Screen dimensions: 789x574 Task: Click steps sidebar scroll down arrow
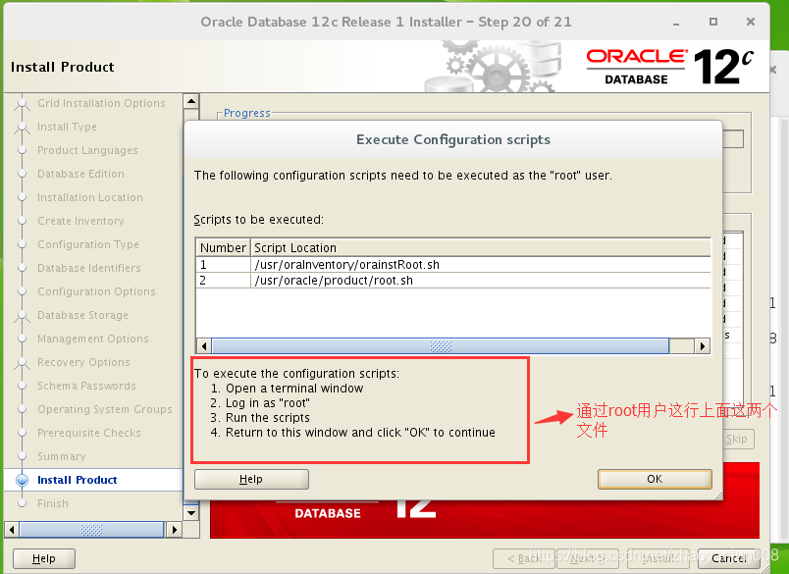click(x=191, y=513)
